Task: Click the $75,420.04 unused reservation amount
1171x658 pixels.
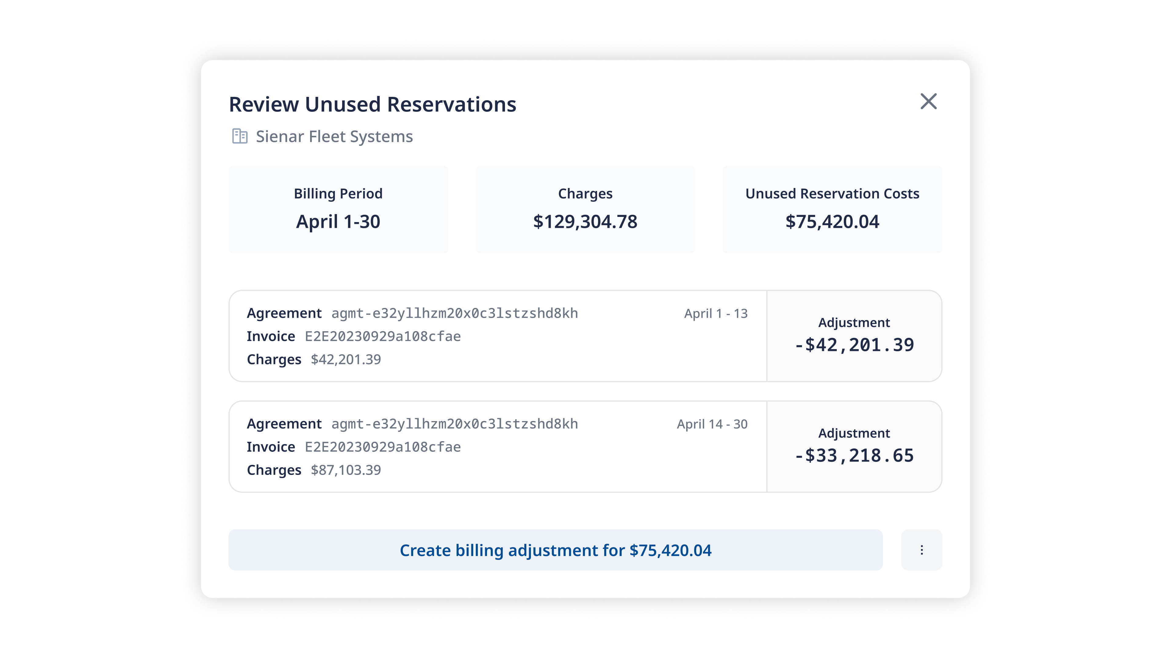Action: (x=832, y=221)
